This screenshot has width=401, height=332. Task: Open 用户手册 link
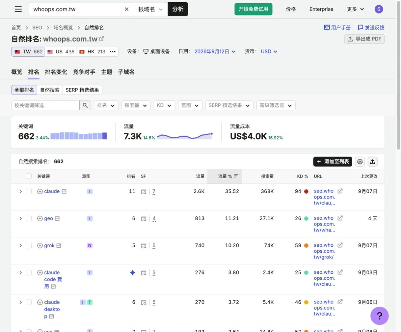[337, 27]
